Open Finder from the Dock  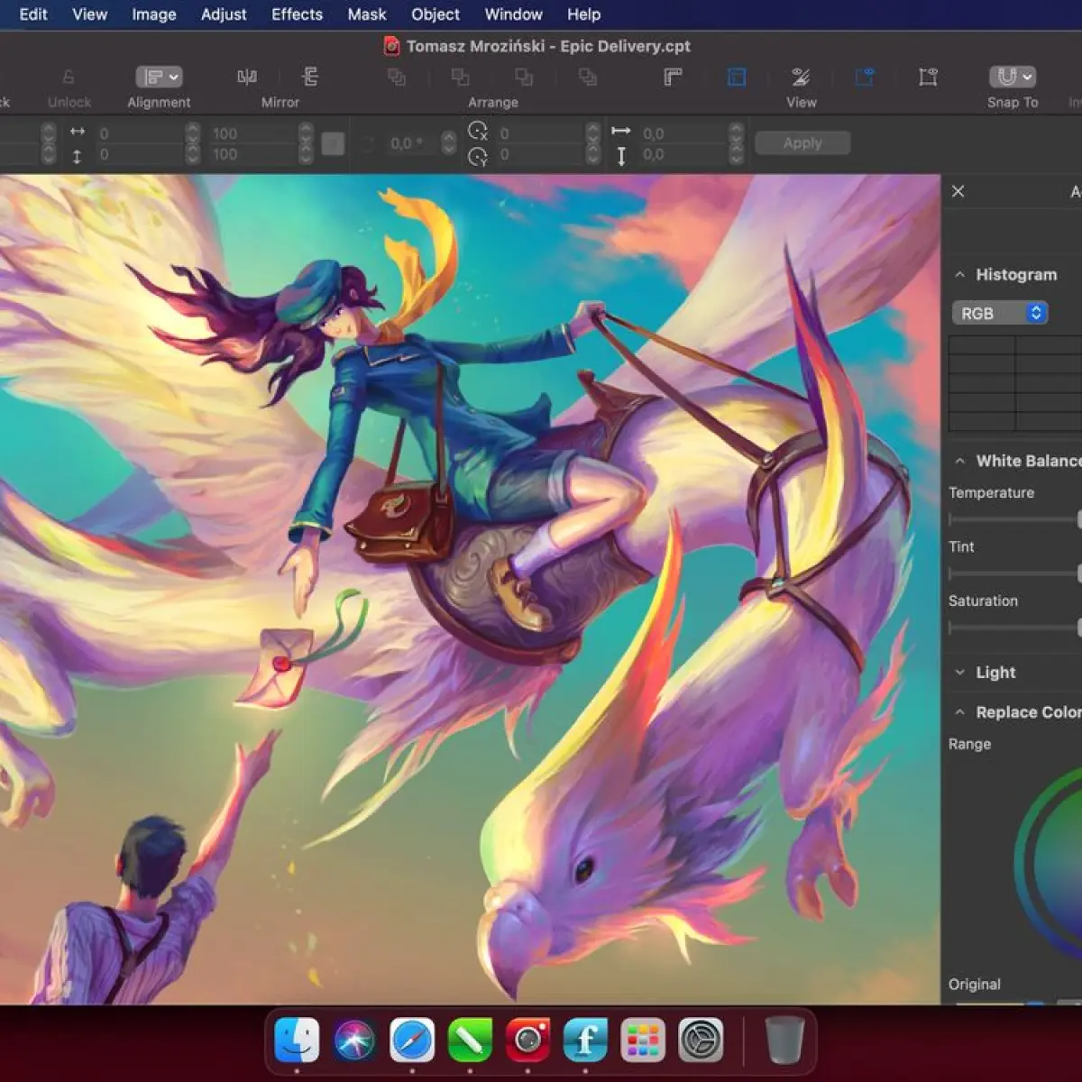click(297, 1040)
